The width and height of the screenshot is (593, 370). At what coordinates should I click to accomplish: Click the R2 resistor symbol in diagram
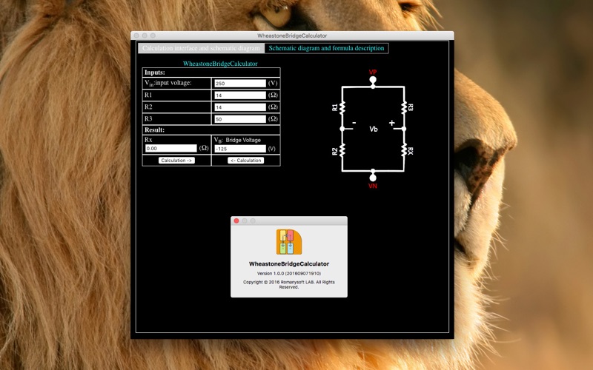(x=342, y=150)
